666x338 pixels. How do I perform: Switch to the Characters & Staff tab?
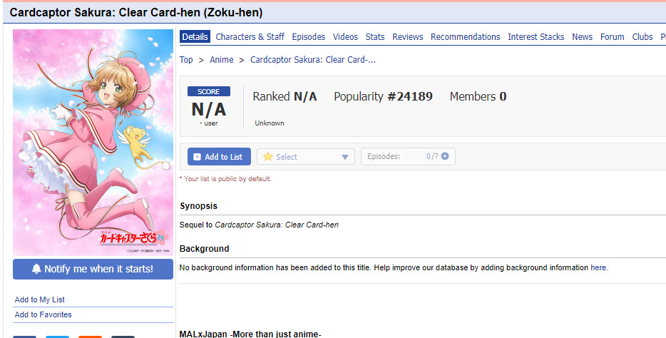[250, 37]
